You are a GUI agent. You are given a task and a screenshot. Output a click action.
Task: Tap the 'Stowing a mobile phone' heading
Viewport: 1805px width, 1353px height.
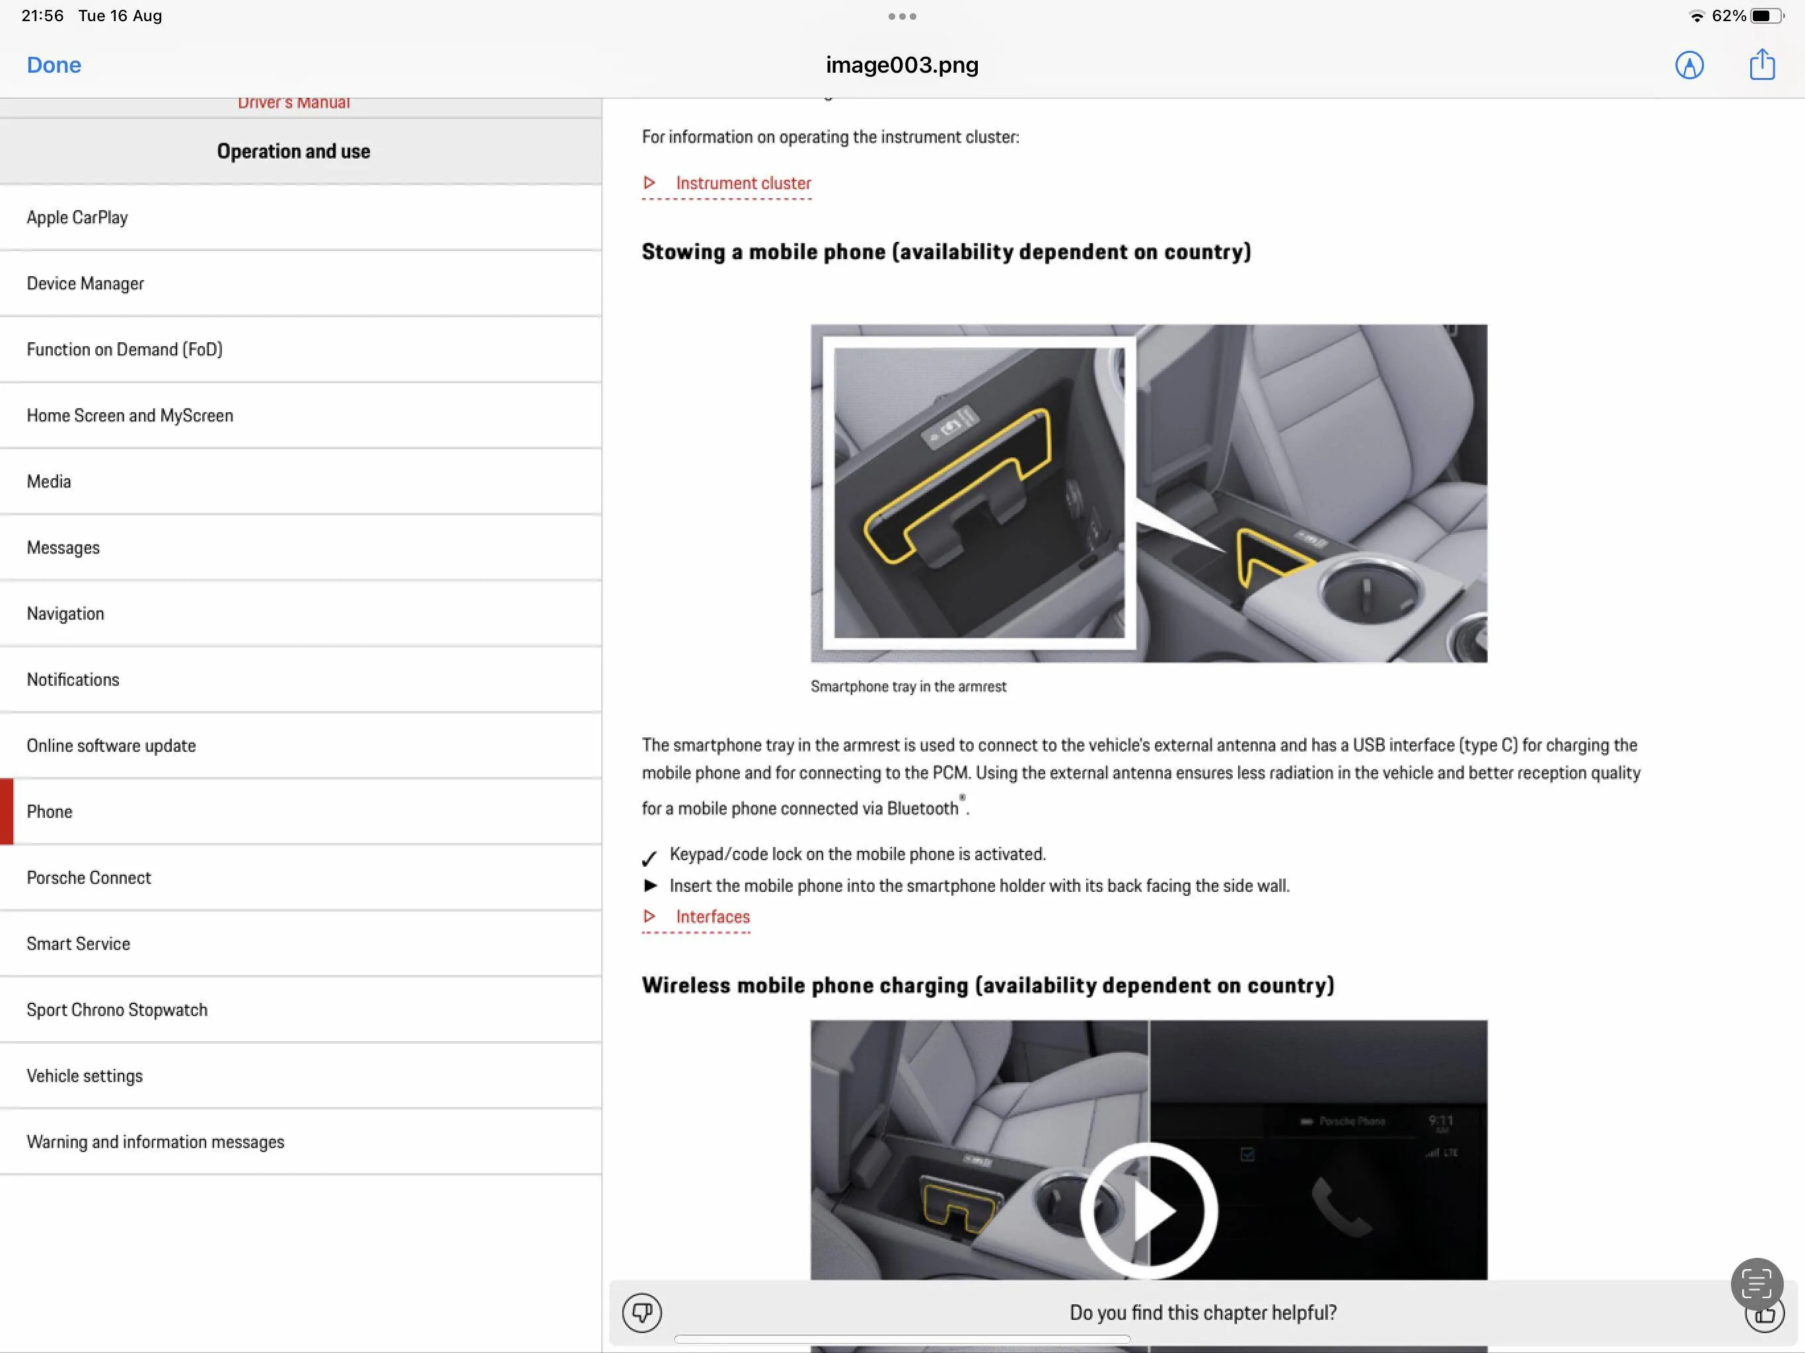(x=947, y=252)
